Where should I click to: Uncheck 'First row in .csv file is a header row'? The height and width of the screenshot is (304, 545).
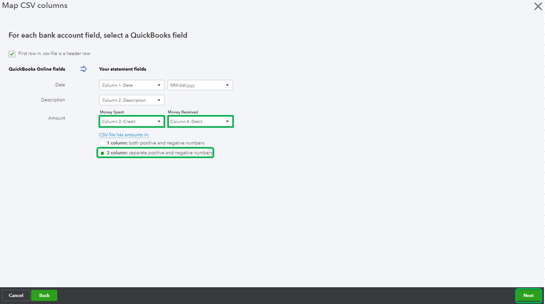12,54
